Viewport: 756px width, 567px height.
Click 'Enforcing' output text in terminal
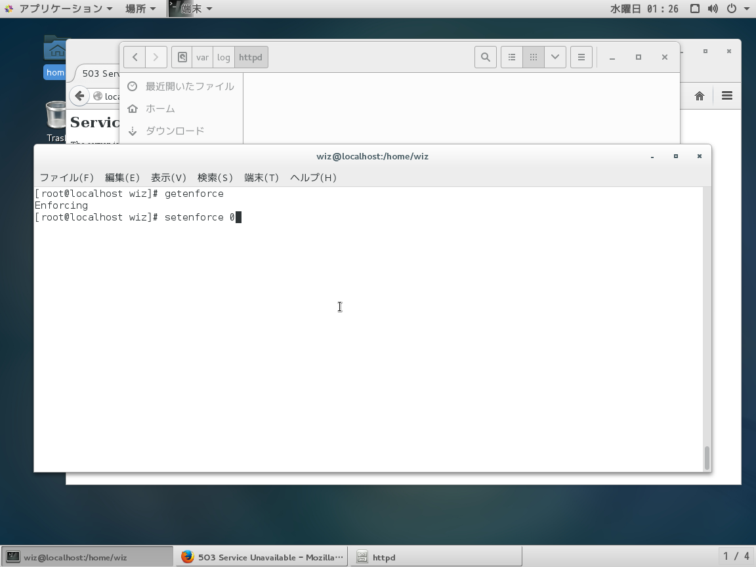61,205
